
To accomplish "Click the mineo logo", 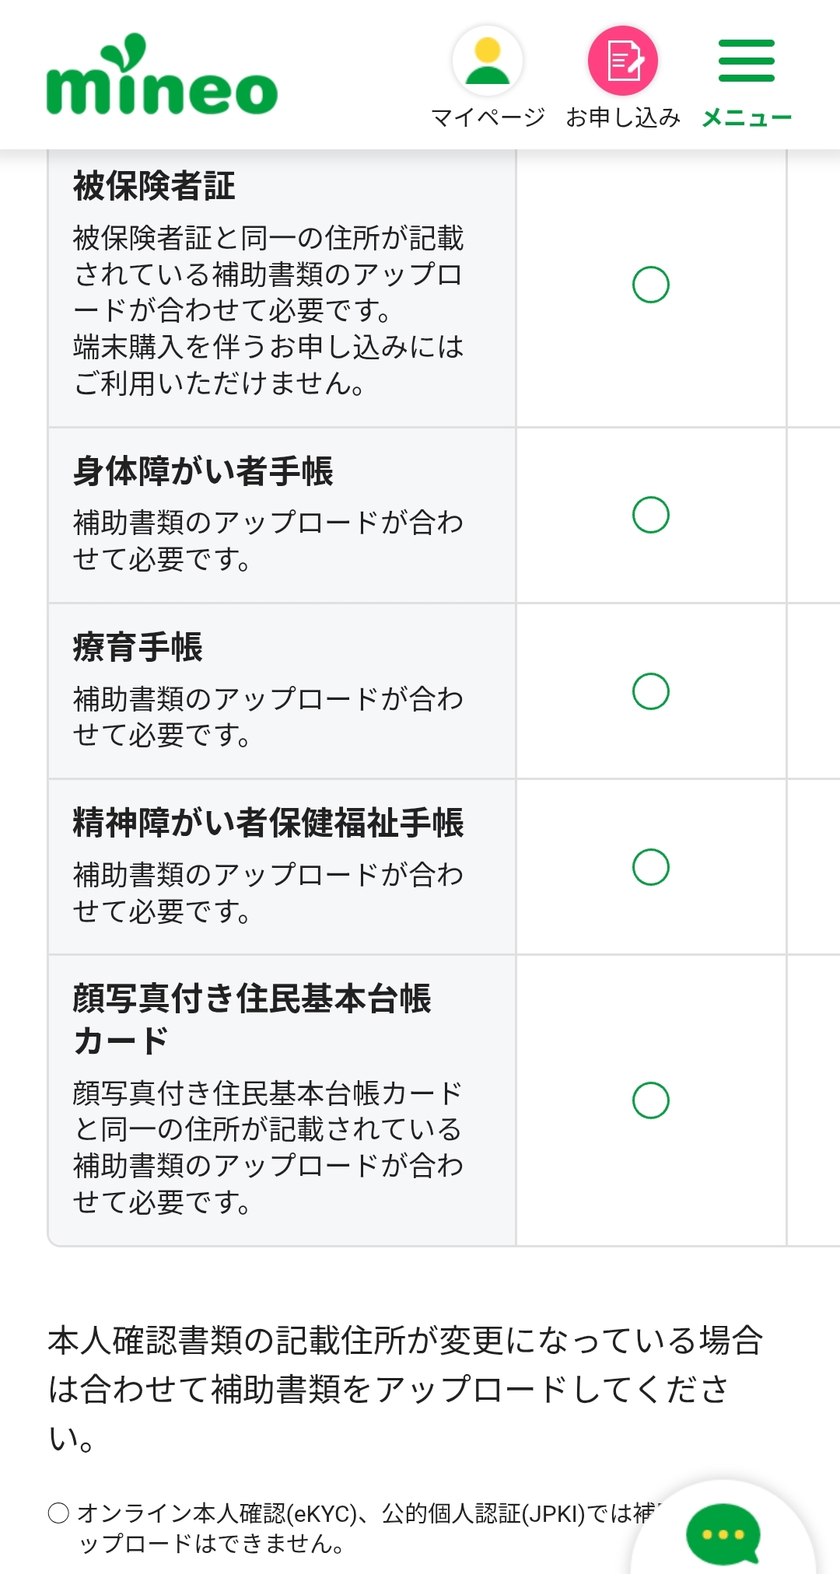I will click(x=162, y=76).
